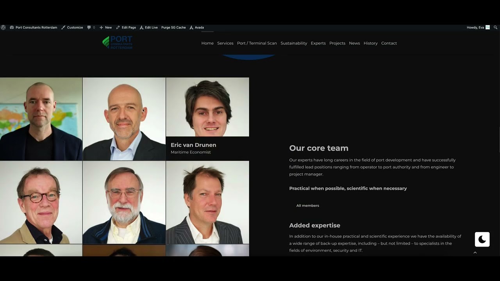The image size is (500, 281).
Task: Visit the Sustainability page
Action: coord(294,43)
